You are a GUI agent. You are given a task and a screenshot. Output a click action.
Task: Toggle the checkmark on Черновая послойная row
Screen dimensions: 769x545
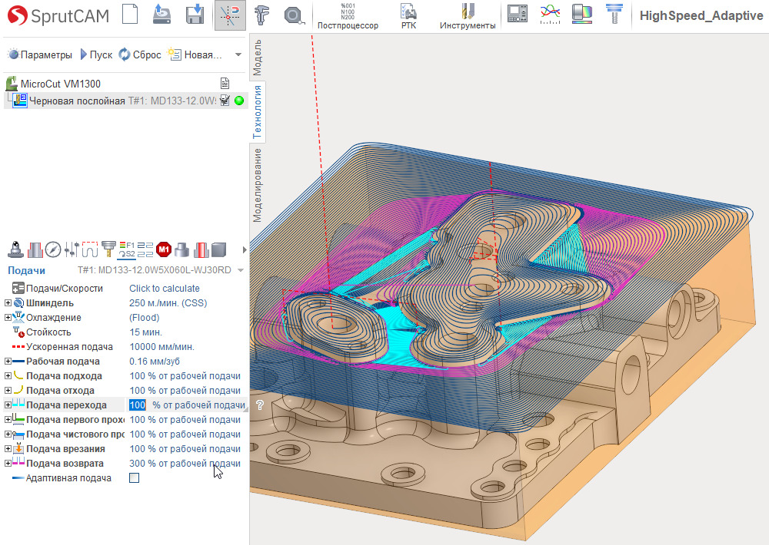point(225,101)
